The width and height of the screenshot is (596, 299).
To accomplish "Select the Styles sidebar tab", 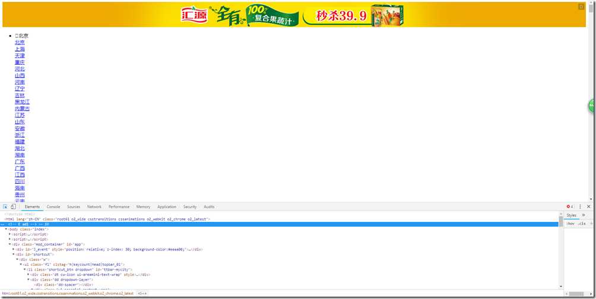I will [572, 215].
